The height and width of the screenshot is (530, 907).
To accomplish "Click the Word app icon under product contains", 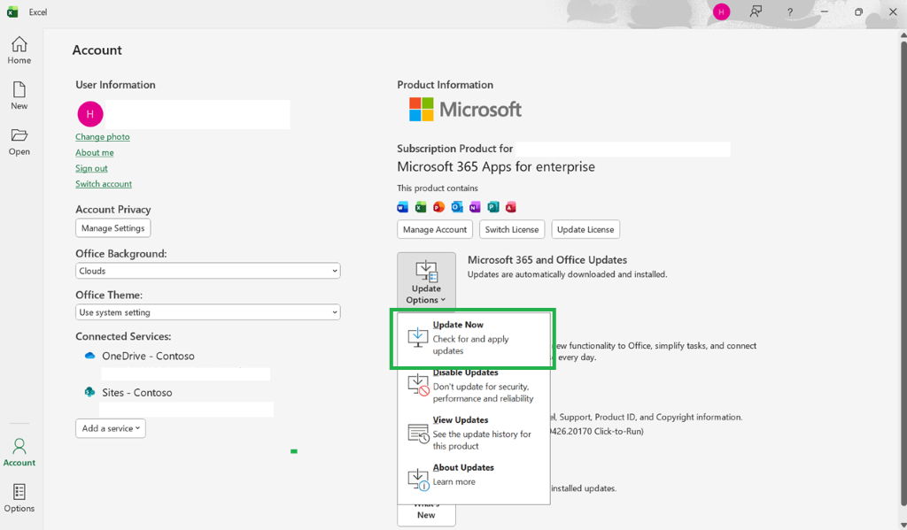I will point(403,207).
